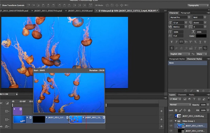Show the JKOST_2011_13649.dng layer visibility box

pyautogui.click(x=171, y=116)
